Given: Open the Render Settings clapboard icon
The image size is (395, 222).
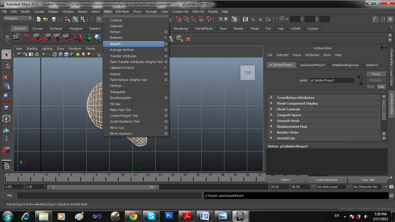Looking at the screenshot, I should click(x=269, y=19).
